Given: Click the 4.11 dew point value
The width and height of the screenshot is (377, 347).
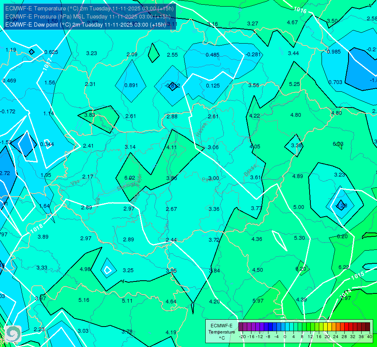Looking at the screenshot, I should pyautogui.click(x=171, y=147).
